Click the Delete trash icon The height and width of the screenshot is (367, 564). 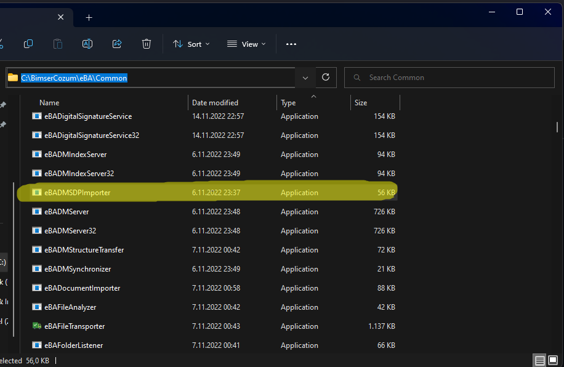pyautogui.click(x=147, y=44)
